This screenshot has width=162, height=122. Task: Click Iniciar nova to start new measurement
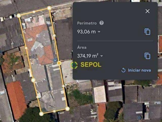pos(139,70)
